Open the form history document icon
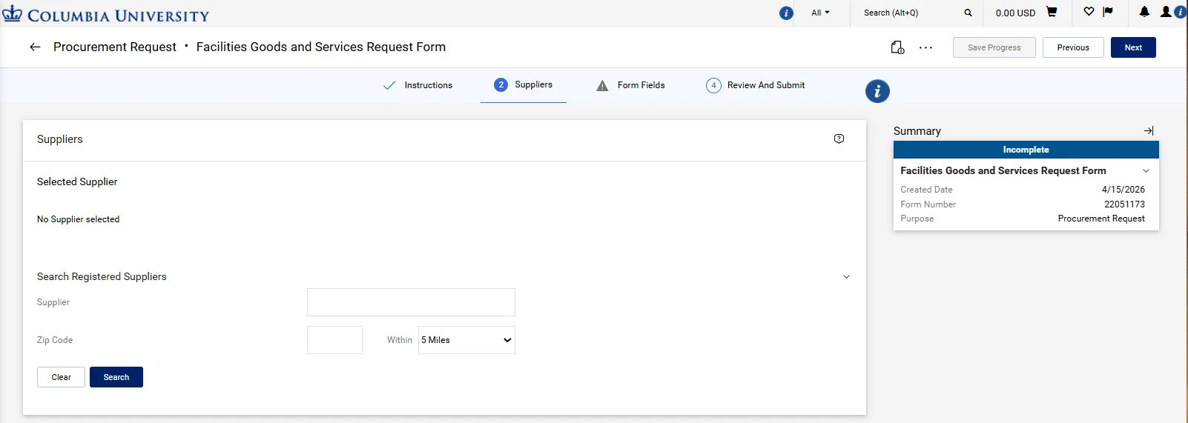The height and width of the screenshot is (423, 1188). (x=897, y=47)
